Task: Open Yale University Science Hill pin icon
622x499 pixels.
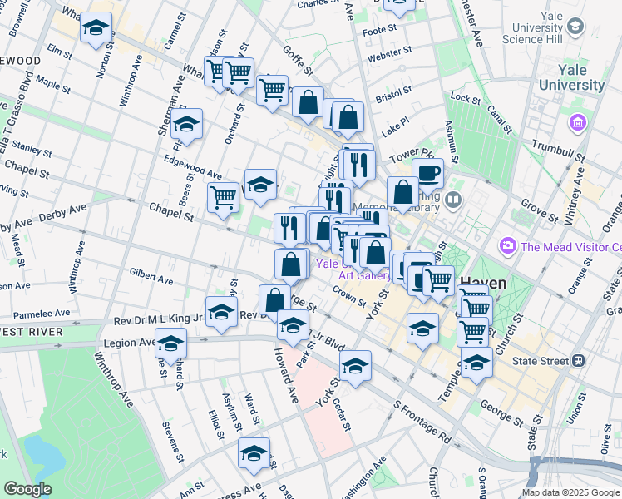Action: pos(575,26)
